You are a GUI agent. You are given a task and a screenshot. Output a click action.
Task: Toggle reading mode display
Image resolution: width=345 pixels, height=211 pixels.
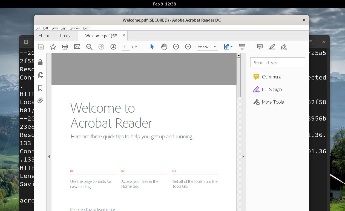(x=242, y=47)
